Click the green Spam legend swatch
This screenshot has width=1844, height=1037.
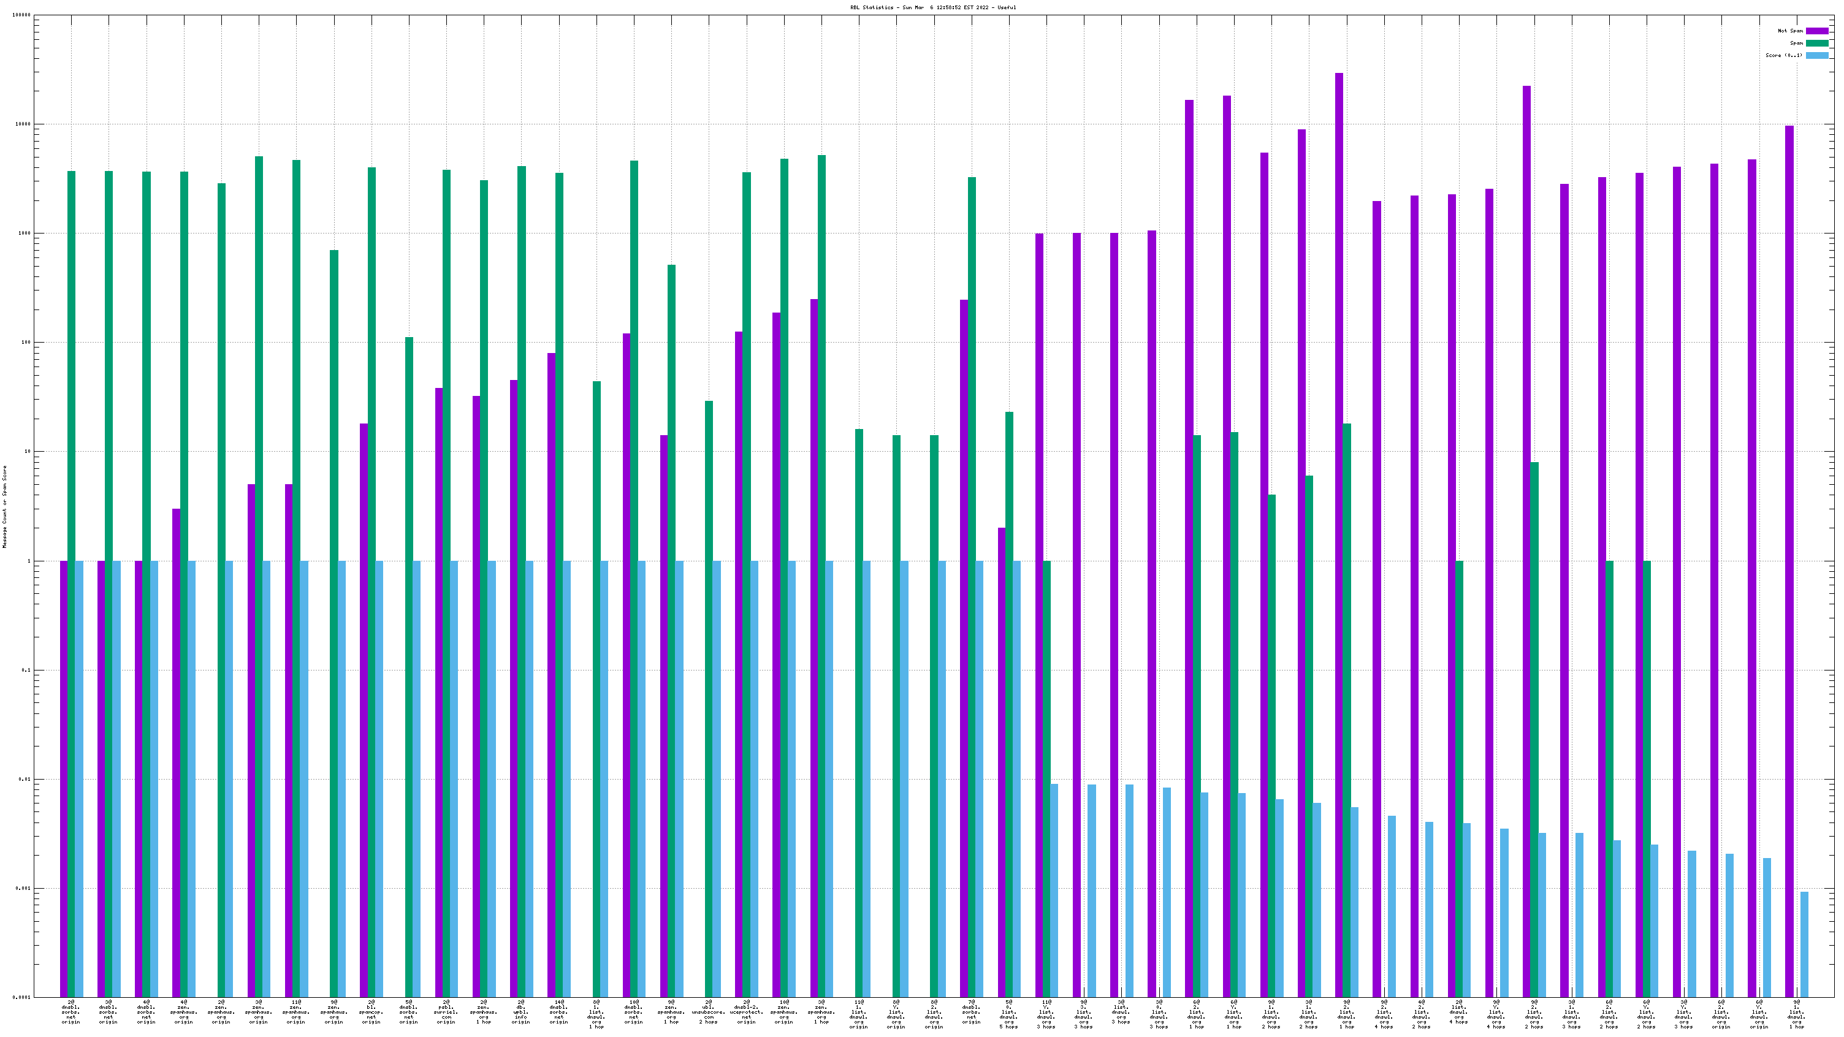pos(1817,43)
